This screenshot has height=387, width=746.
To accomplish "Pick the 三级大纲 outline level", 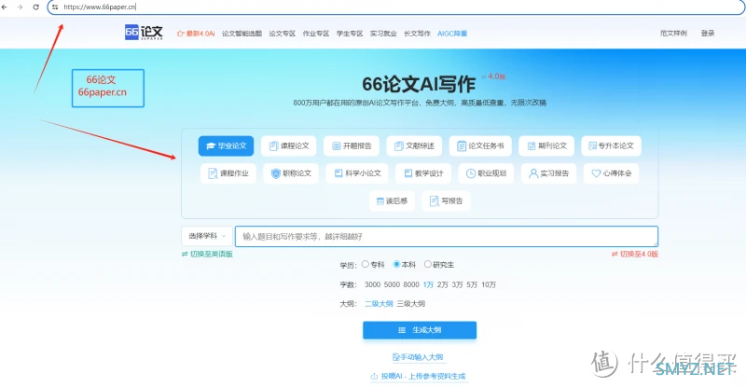I will (x=411, y=304).
